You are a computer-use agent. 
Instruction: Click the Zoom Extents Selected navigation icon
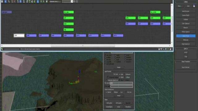(x=168, y=49)
